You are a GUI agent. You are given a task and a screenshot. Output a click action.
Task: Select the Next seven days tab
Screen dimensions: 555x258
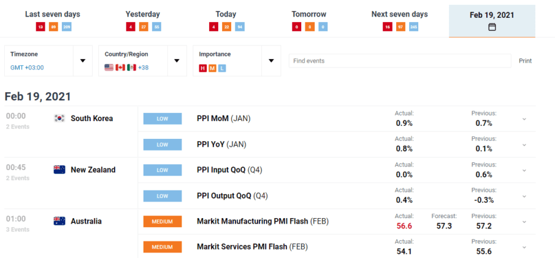point(399,14)
